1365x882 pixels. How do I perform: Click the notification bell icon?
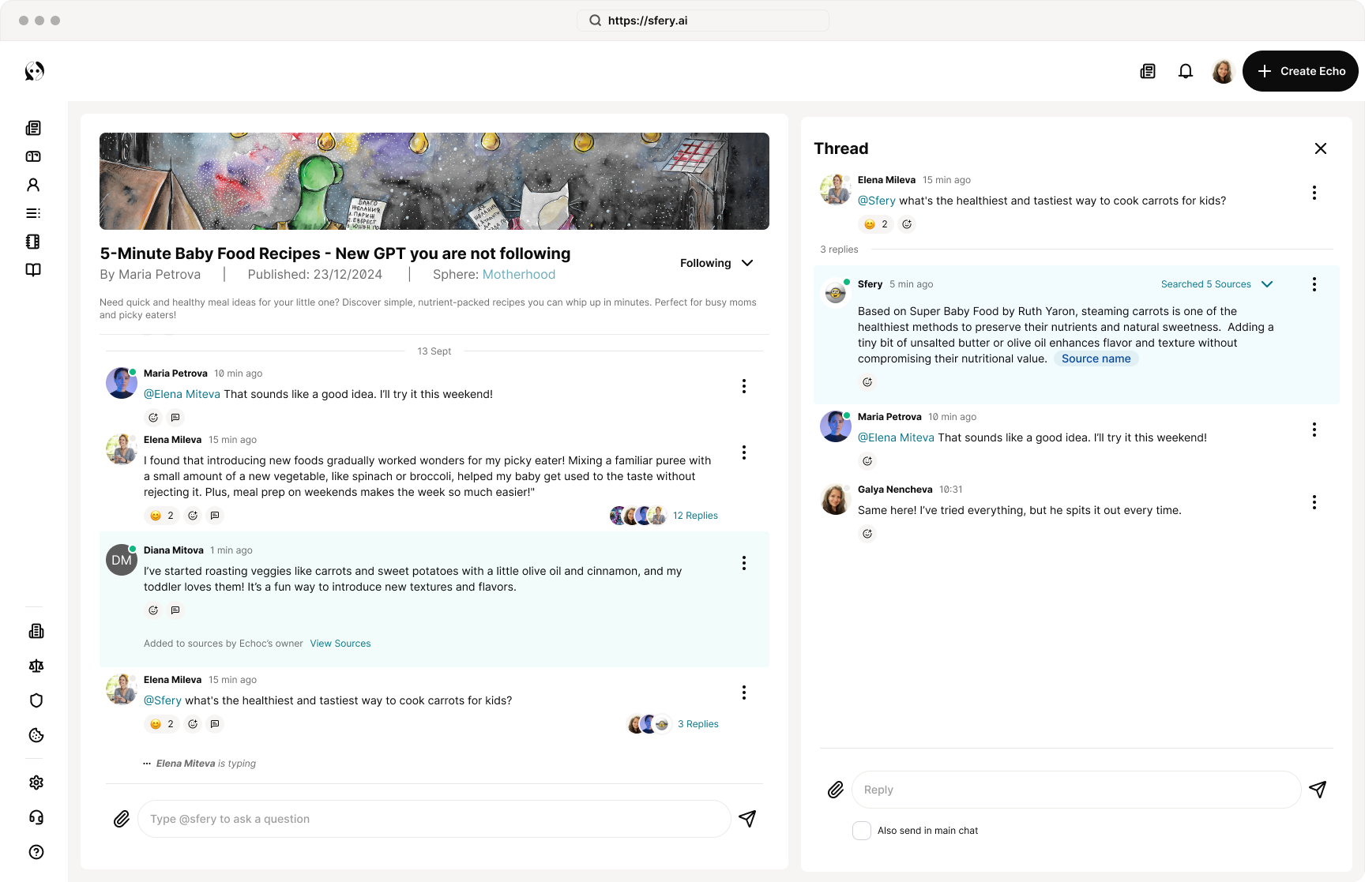coord(1185,72)
